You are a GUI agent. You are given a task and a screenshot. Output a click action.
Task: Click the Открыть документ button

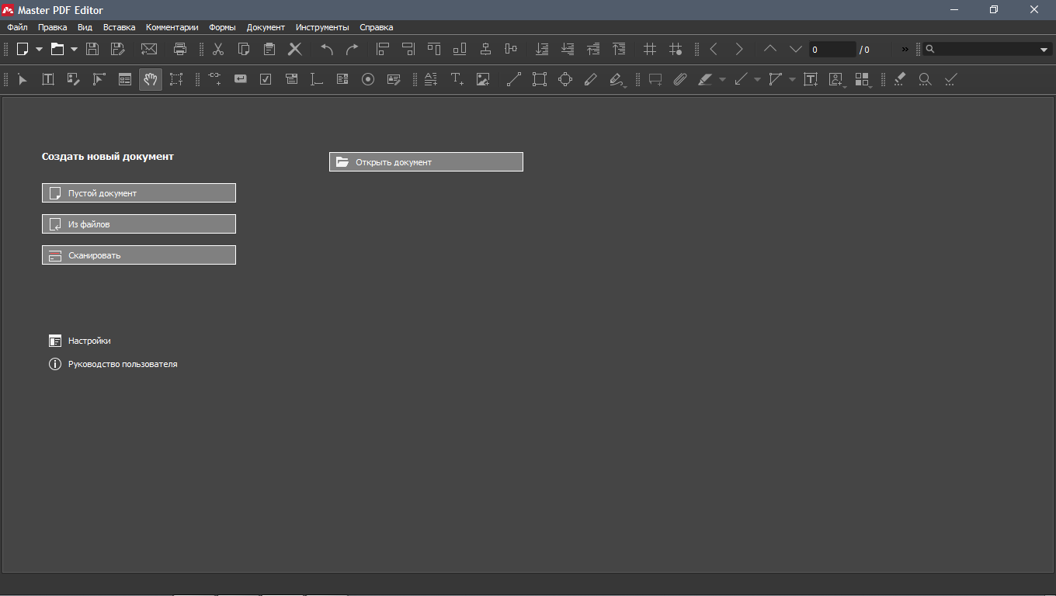(426, 162)
